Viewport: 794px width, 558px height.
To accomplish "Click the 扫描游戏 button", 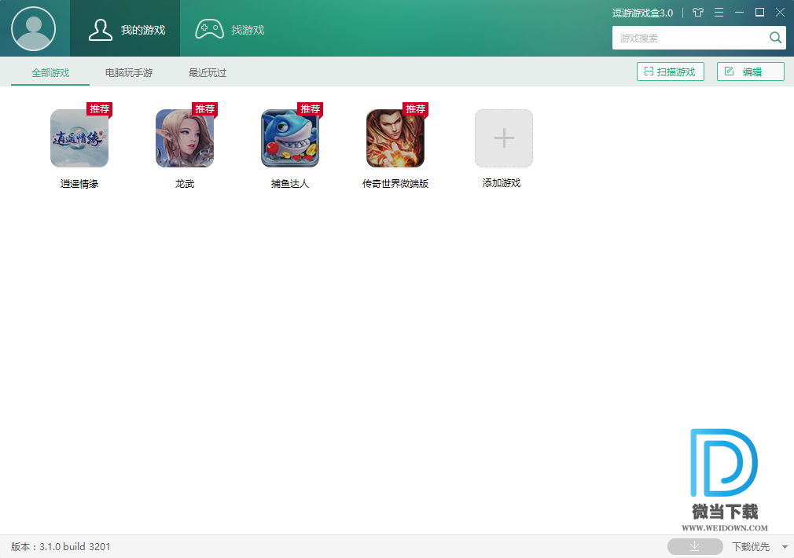I will 670,72.
